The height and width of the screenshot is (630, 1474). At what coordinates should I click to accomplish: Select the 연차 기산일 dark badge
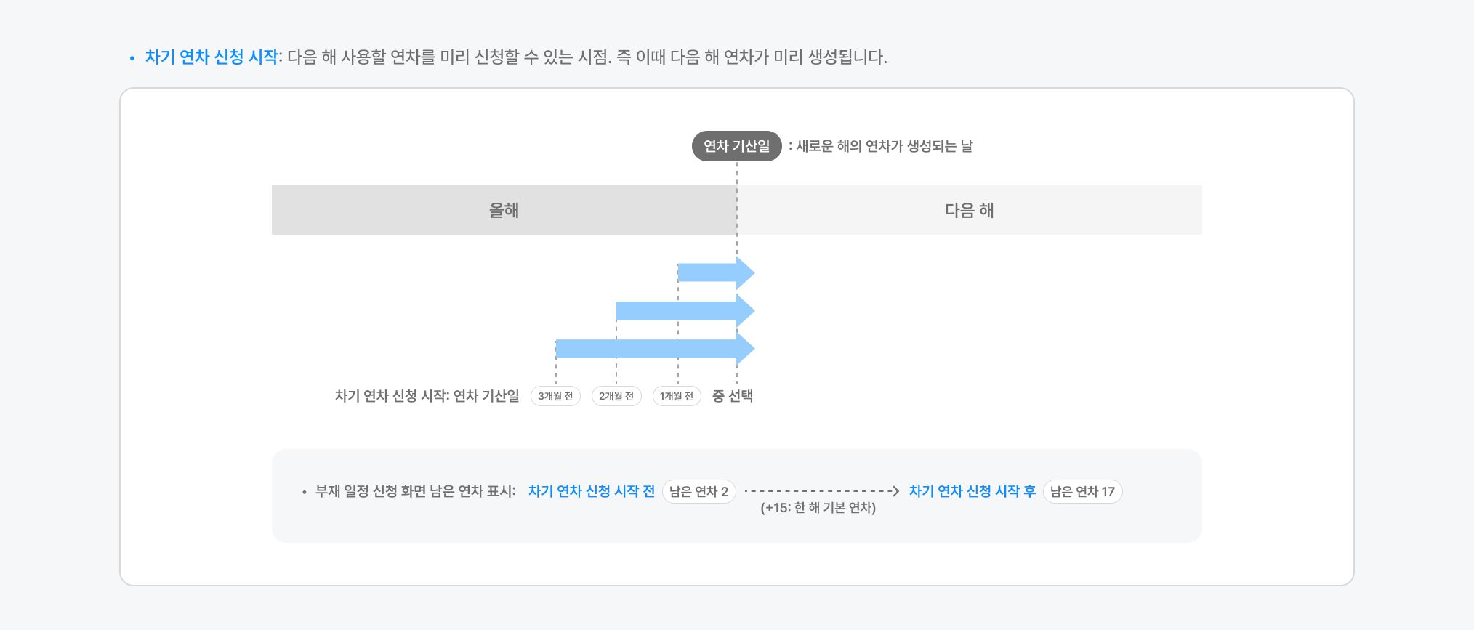pyautogui.click(x=736, y=146)
